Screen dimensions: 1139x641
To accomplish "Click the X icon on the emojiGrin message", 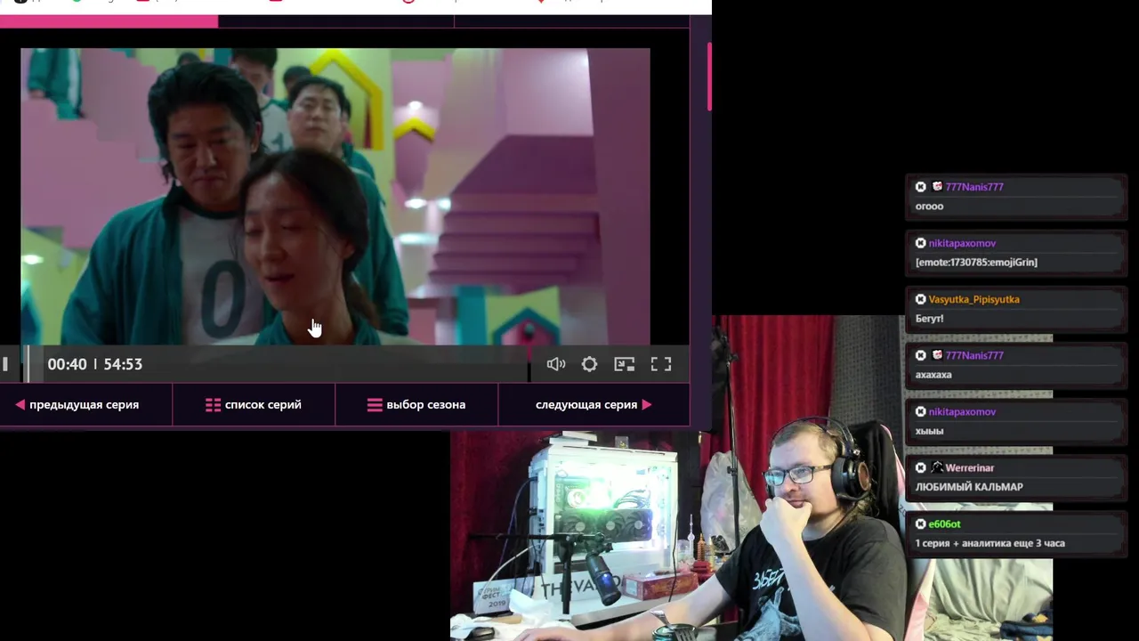I will coord(921,243).
